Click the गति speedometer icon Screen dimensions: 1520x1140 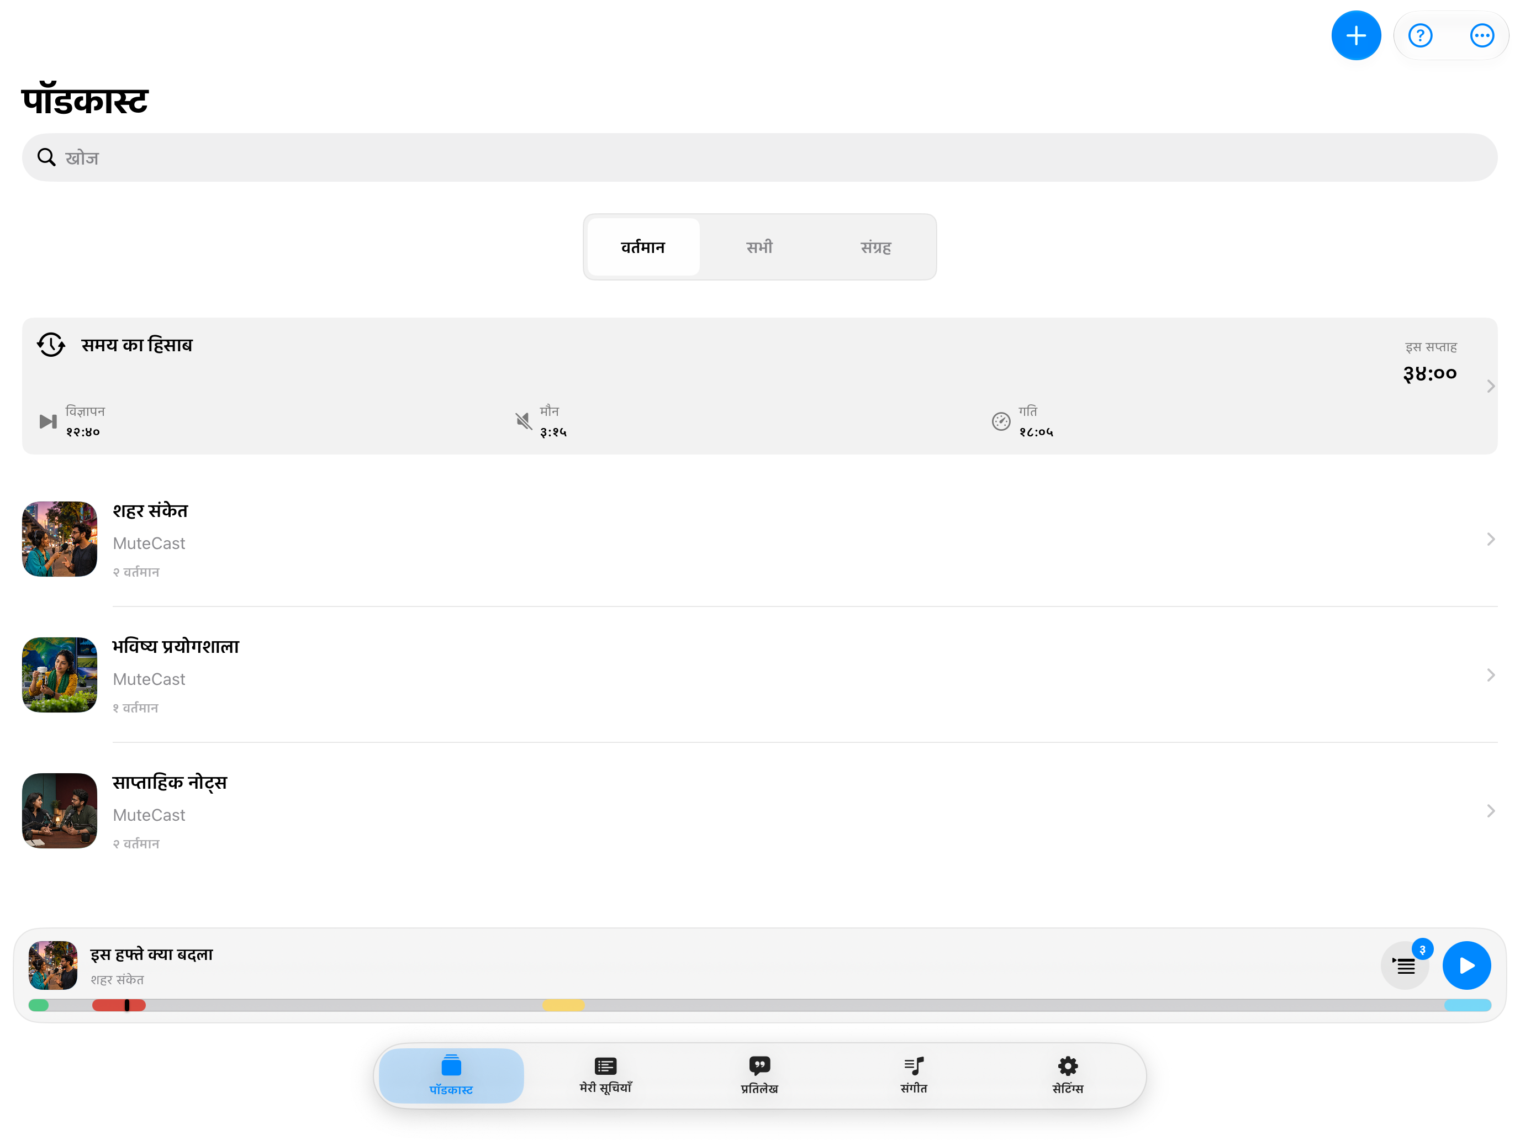coord(1000,421)
